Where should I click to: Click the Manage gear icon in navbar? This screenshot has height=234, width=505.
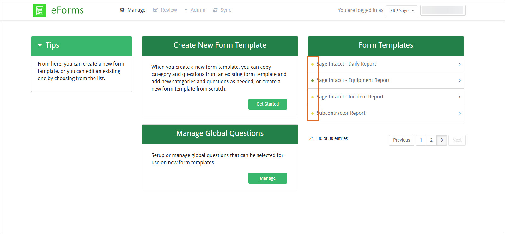coord(122,10)
